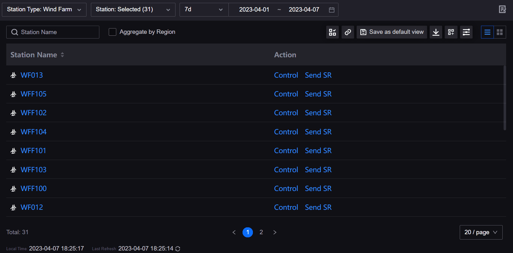Click the next page arrow
Screen dimensions: 513x253
pyautogui.click(x=275, y=232)
